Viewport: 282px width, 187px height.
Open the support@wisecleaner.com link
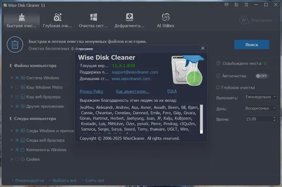135,72
